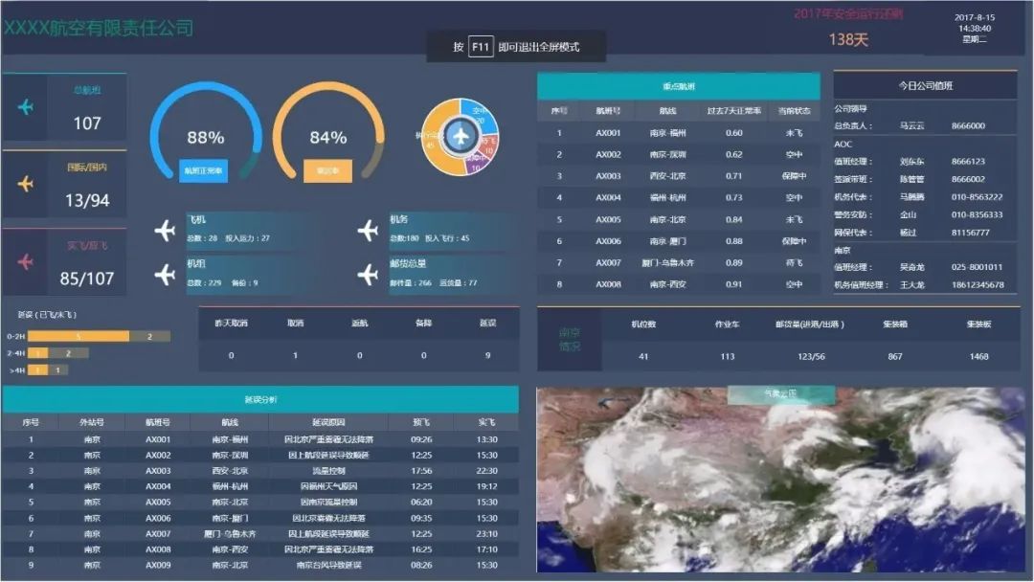Click the satellite cloud weather image
The height and width of the screenshot is (582, 1034).
tap(781, 480)
